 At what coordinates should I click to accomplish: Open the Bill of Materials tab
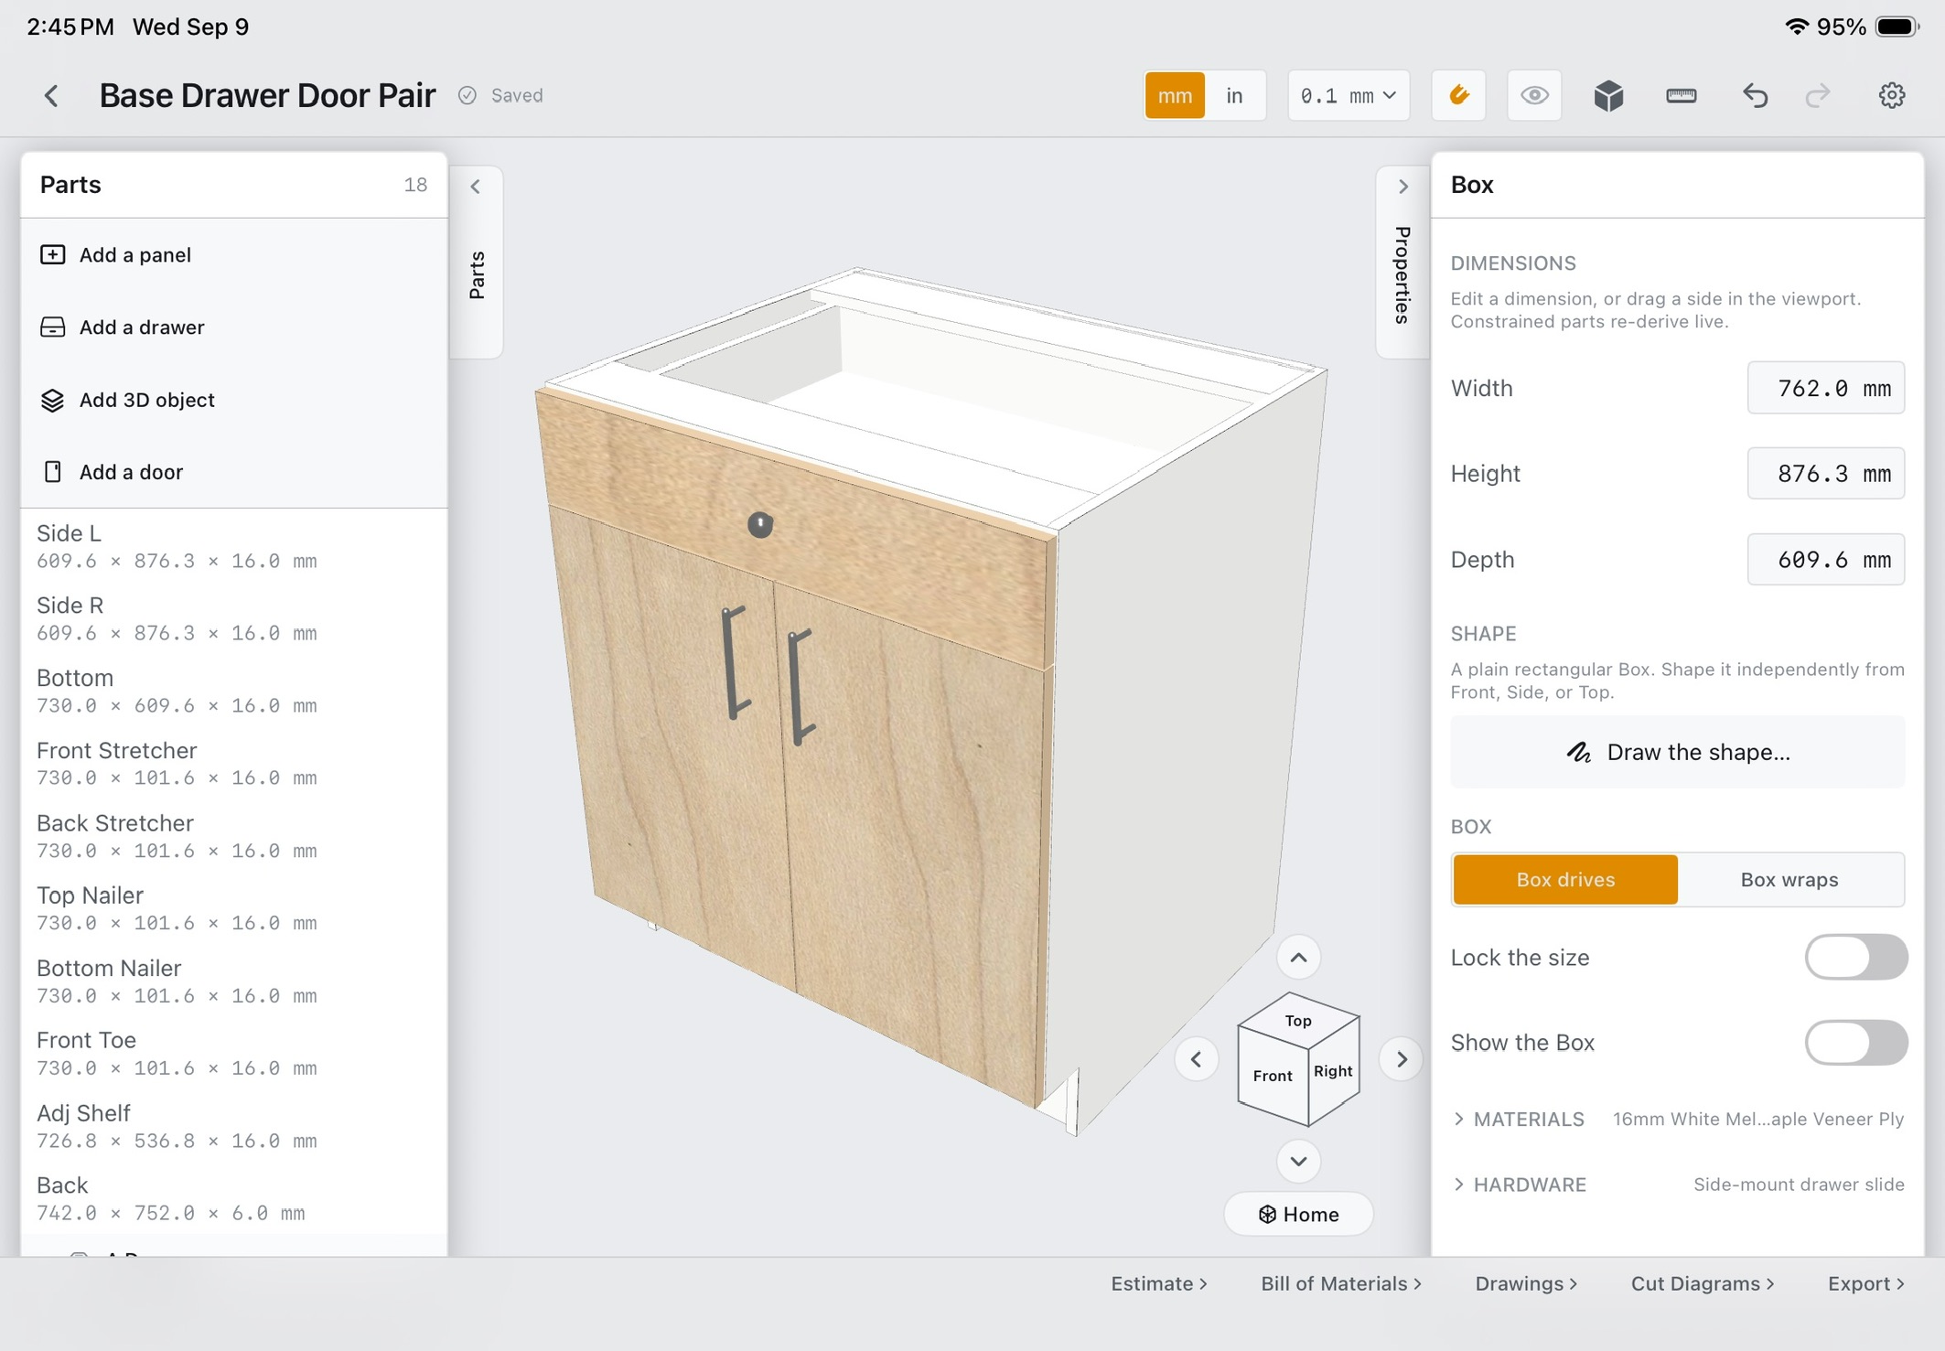pos(1340,1283)
